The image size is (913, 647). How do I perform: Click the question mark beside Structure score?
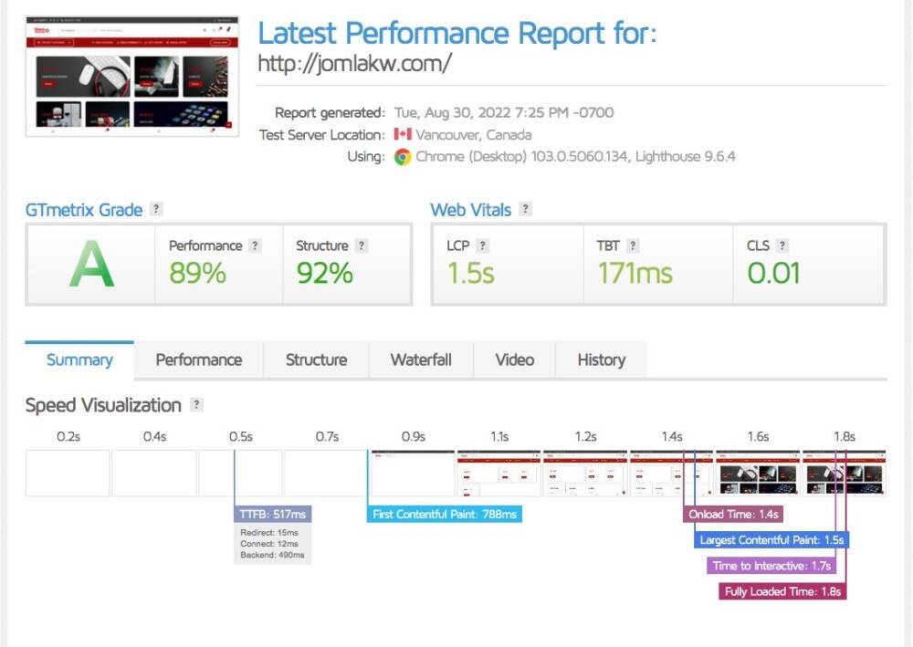[362, 245]
